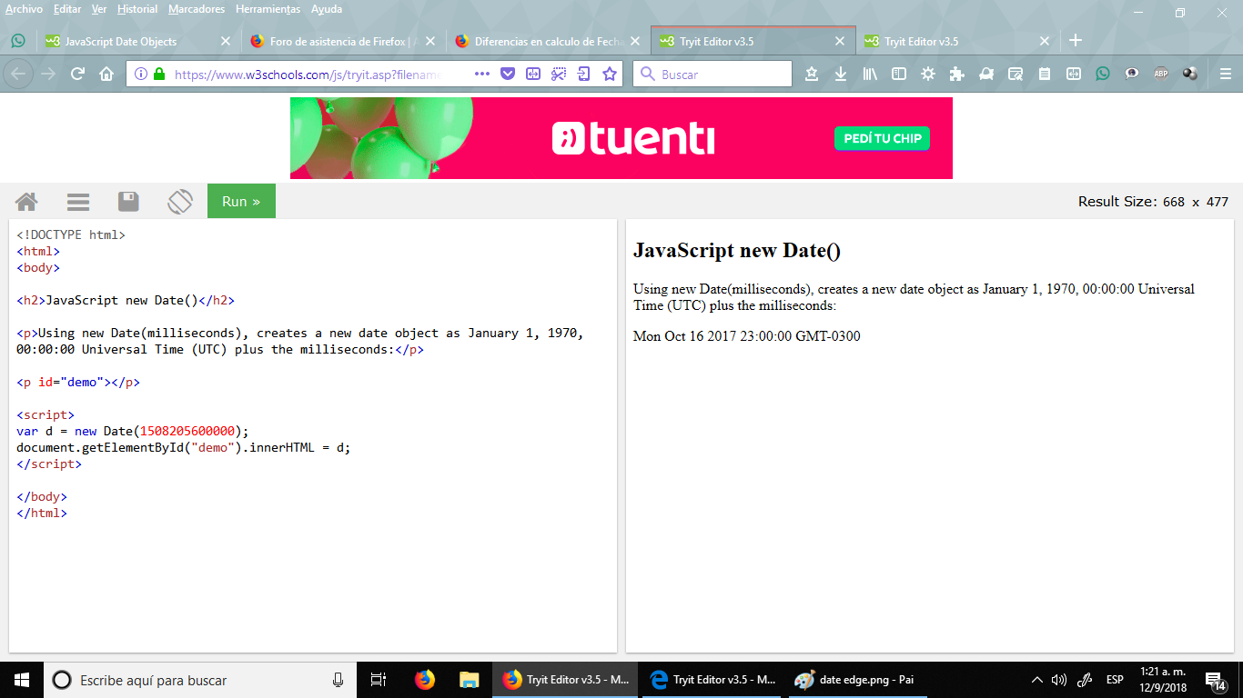This screenshot has height=698, width=1243.
Task: Open the Firefox library icon
Action: 870,75
